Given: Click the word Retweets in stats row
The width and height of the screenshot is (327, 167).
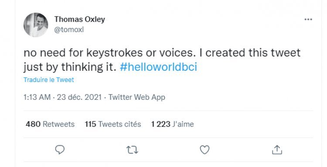Looking at the screenshot, I should (x=58, y=124).
